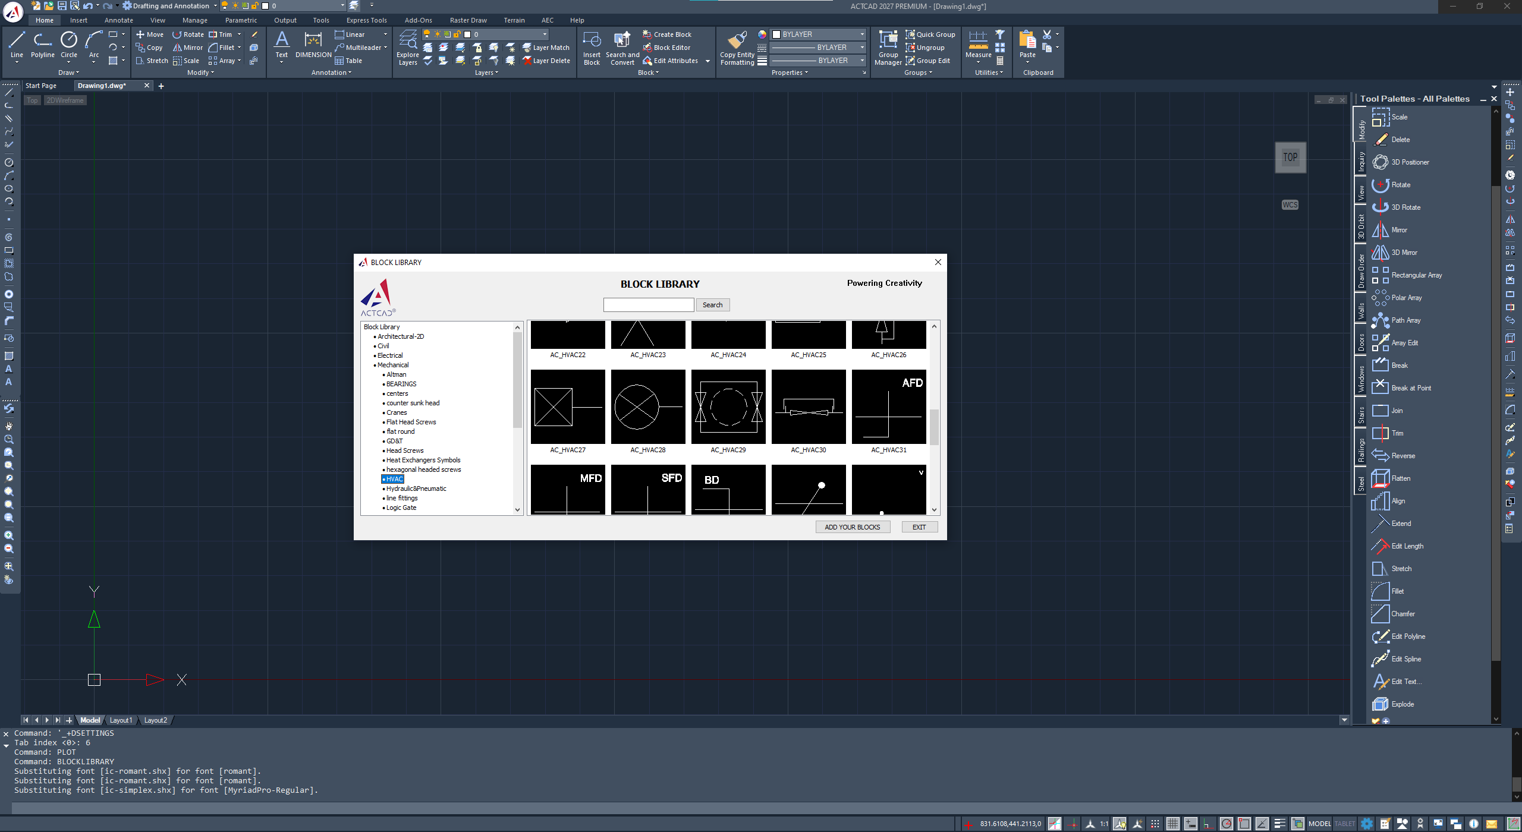Select the AC_HVAC28 block thumbnail
This screenshot has height=832, width=1522.
tap(648, 406)
